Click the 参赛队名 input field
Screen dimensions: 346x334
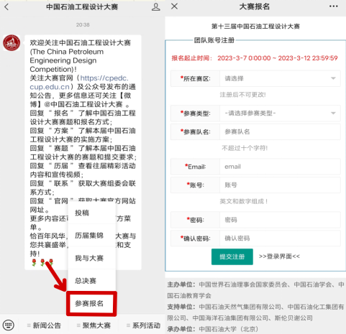[x=280, y=131]
